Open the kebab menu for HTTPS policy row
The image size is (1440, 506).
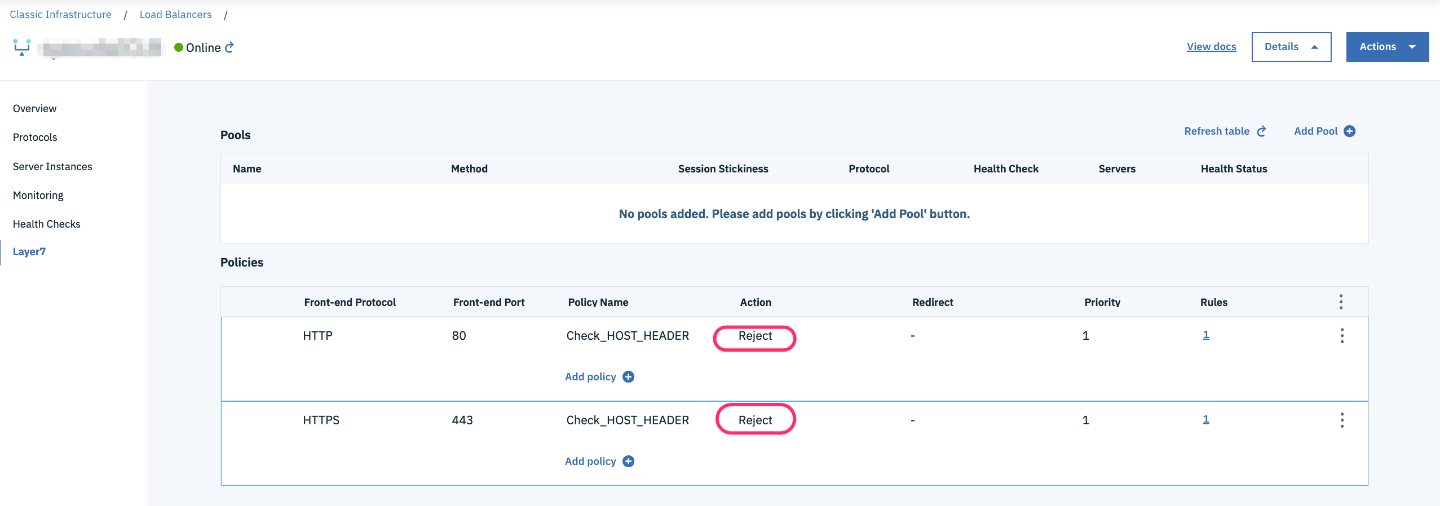1342,420
